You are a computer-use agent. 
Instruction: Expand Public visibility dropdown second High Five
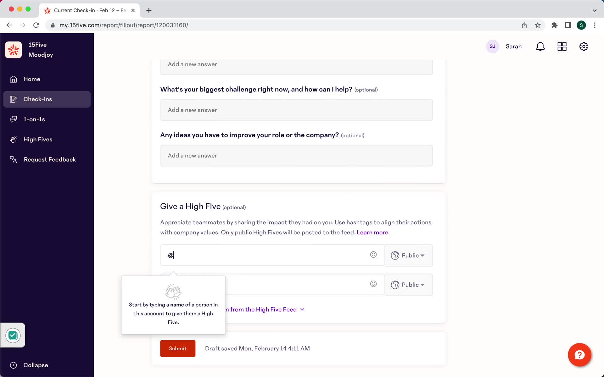[408, 285]
